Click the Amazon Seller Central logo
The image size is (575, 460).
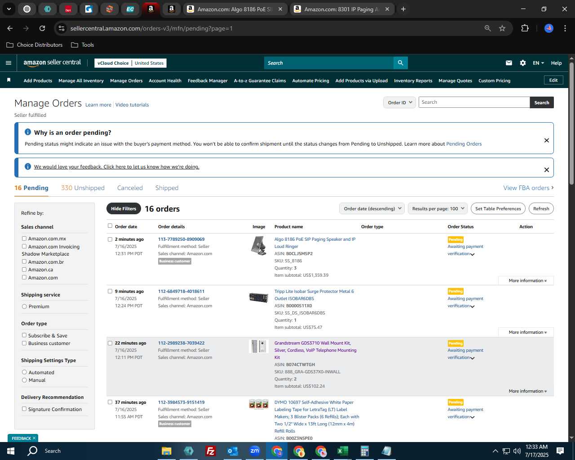pos(52,63)
